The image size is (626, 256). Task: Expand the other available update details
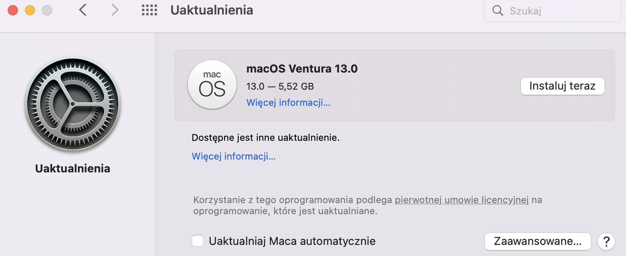click(233, 156)
